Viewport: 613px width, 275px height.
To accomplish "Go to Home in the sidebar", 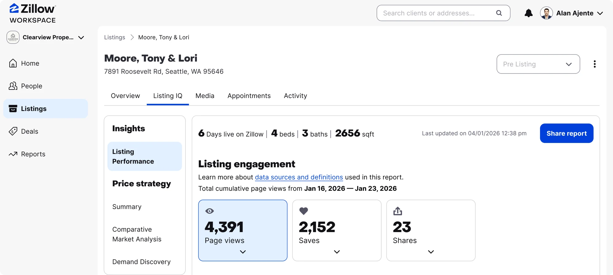I will (x=45, y=63).
